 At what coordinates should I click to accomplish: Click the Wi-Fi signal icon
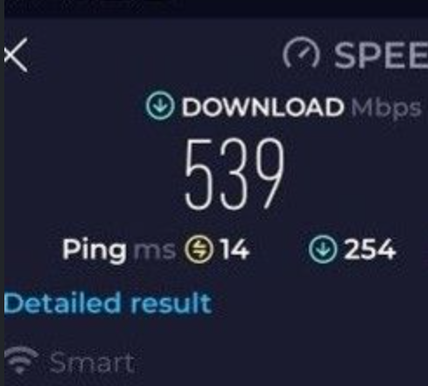tap(21, 360)
